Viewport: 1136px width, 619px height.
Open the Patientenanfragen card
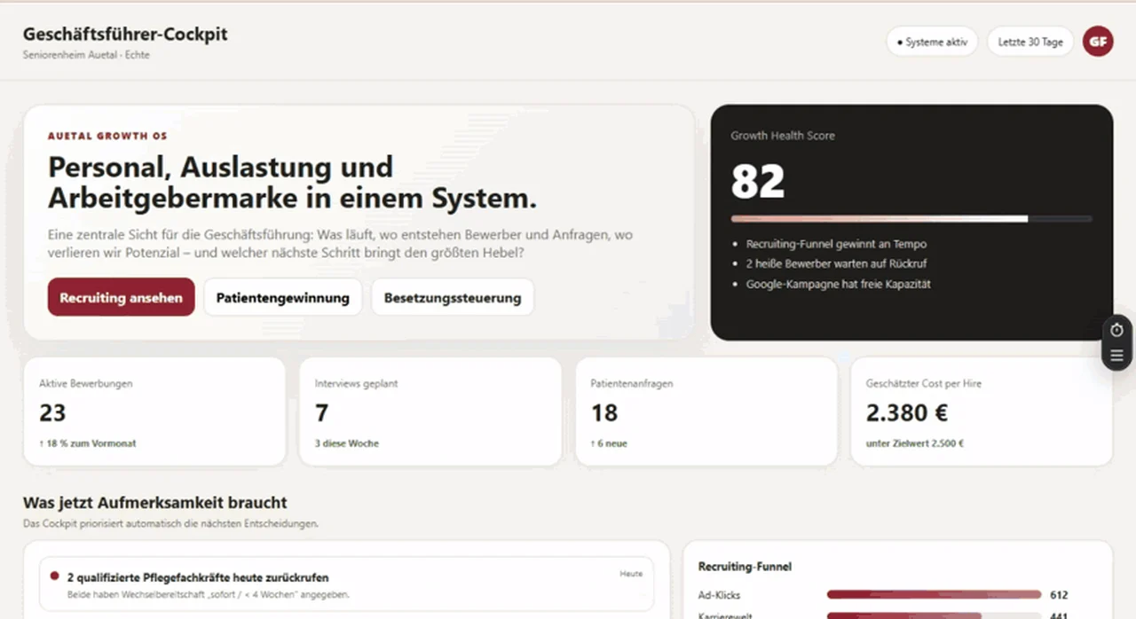706,411
